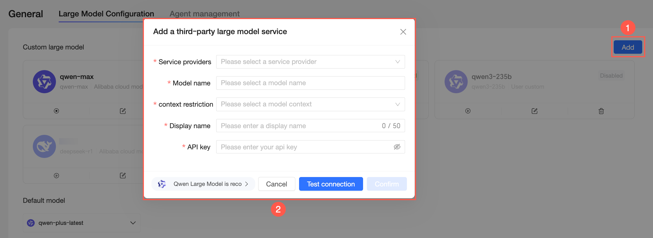Click the edit icon on qwen3-235b card

point(534,111)
